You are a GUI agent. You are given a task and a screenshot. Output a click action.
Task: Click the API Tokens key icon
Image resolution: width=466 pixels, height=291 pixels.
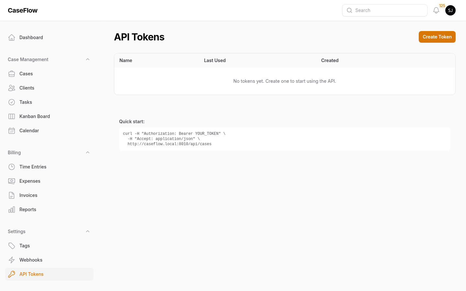[12, 274]
